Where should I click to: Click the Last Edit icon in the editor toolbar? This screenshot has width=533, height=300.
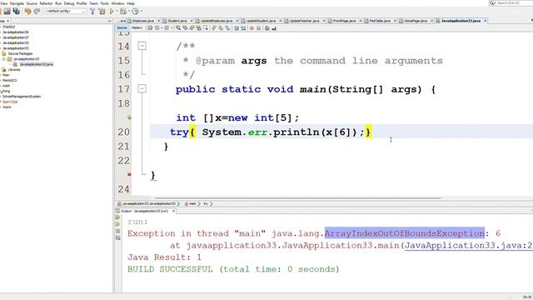coord(150,28)
